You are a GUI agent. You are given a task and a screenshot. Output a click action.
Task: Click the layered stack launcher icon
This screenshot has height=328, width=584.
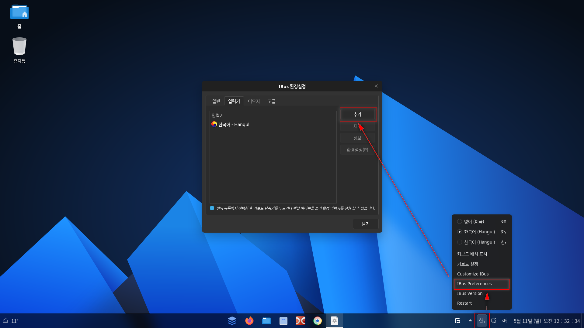pos(232,321)
